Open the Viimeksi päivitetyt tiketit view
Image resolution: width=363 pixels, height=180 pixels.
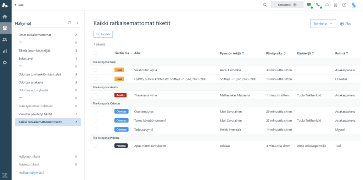[48, 114]
